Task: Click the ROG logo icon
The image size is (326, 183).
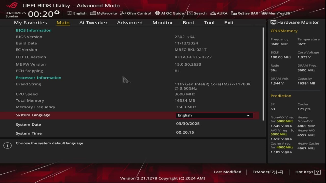Action: click(x=12, y=5)
